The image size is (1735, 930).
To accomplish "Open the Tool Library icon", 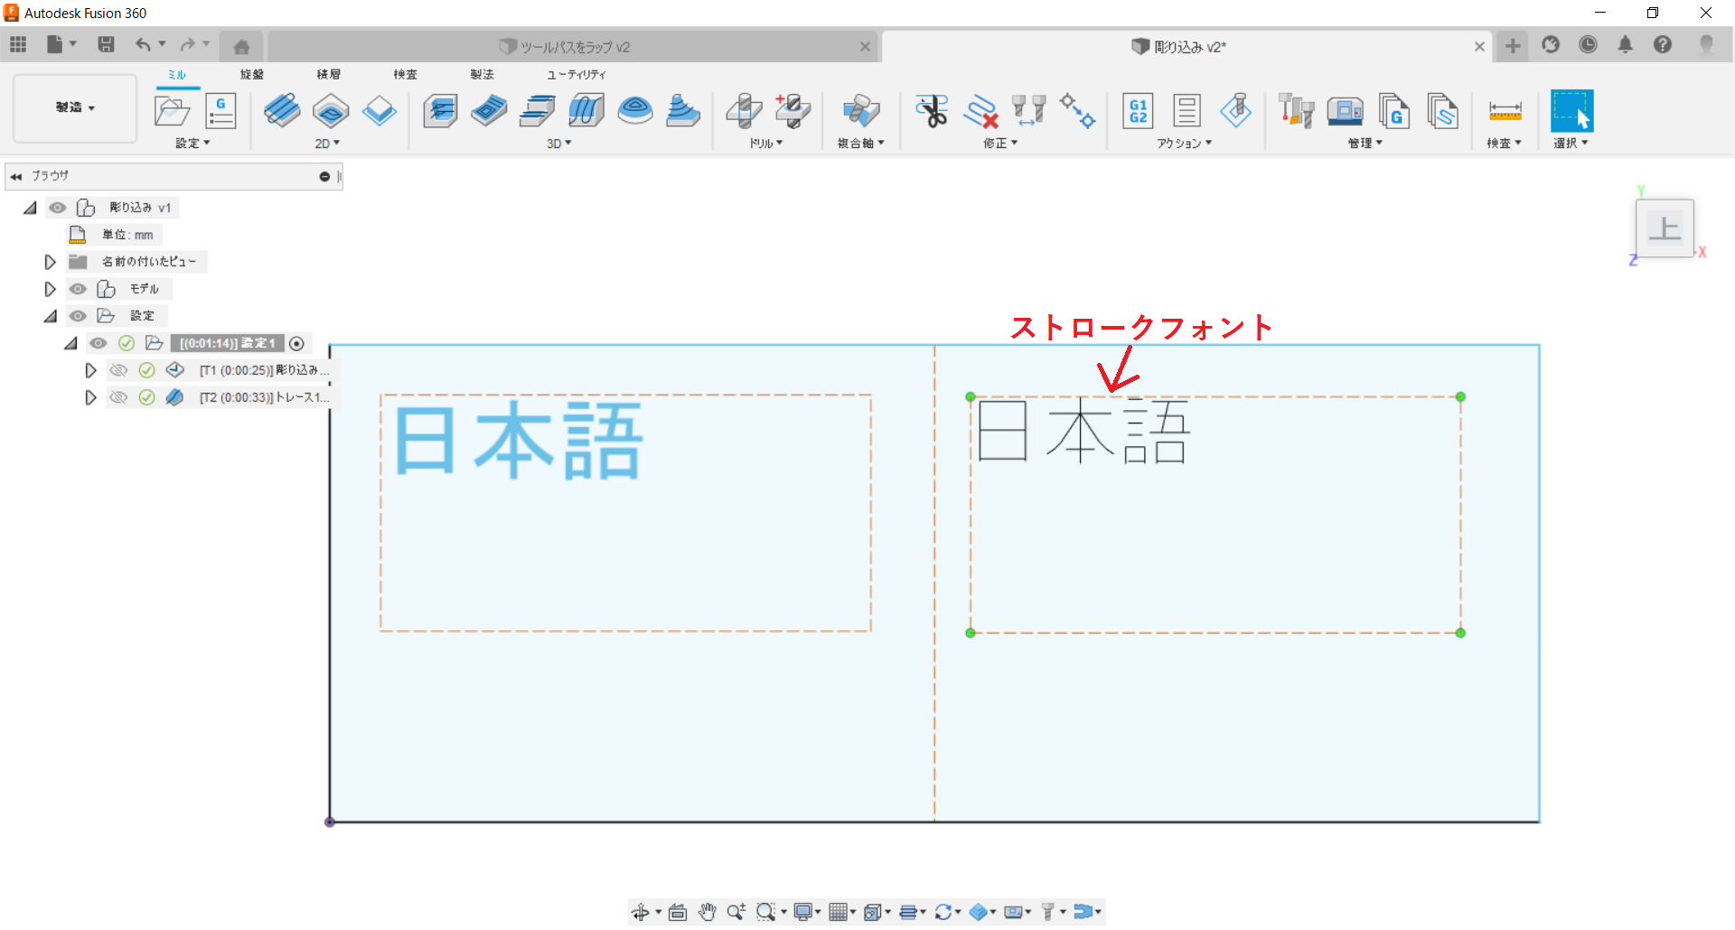I will [x=1296, y=111].
